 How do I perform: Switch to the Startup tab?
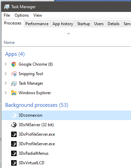pyautogui.click(x=84, y=24)
